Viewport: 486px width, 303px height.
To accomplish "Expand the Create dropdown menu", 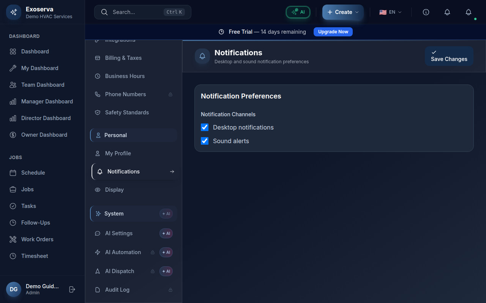I will click(x=343, y=12).
